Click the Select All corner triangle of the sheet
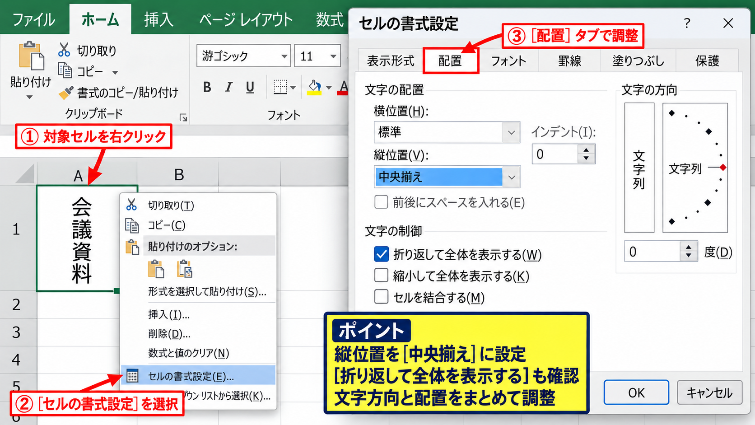 25,173
